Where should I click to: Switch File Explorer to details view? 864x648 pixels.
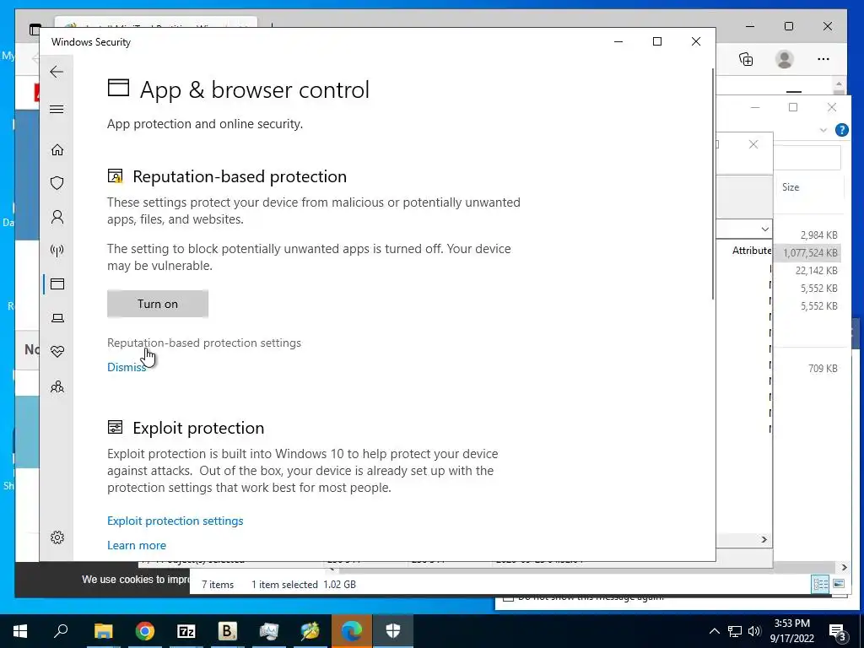tap(820, 584)
